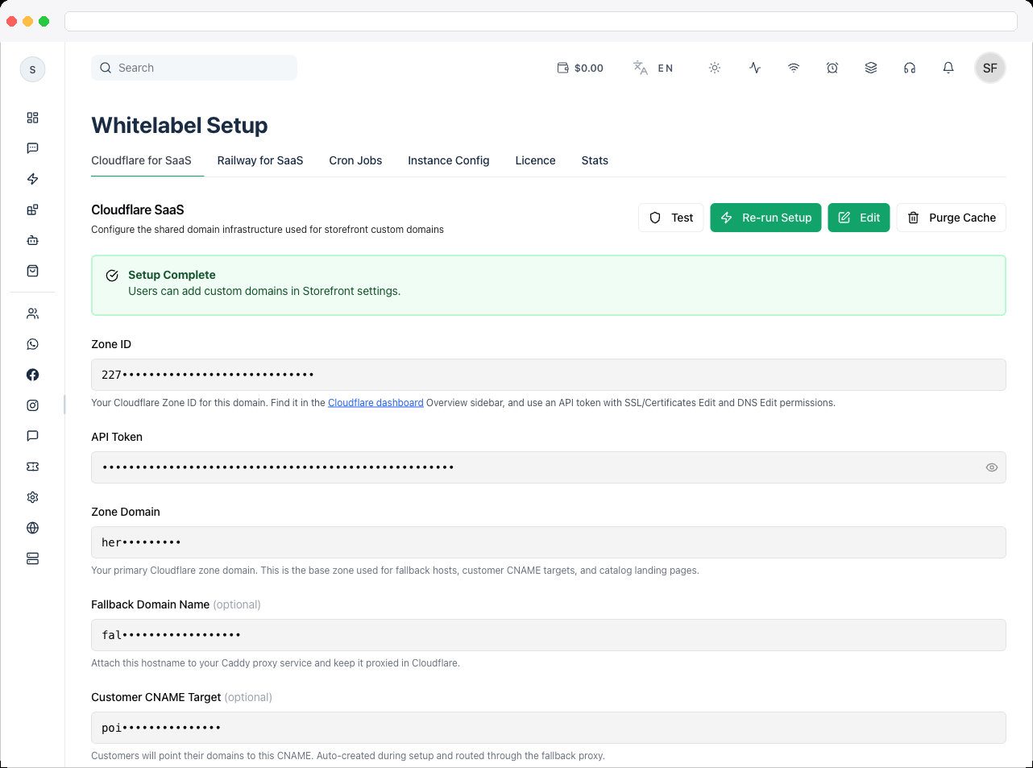Click the 'Setup Complete' status text
Image resolution: width=1033 pixels, height=768 pixels.
click(x=172, y=275)
